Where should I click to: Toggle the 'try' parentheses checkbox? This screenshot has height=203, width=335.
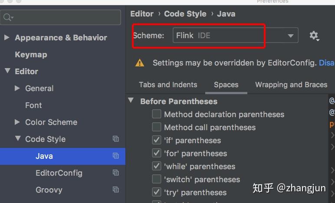pos(157,192)
